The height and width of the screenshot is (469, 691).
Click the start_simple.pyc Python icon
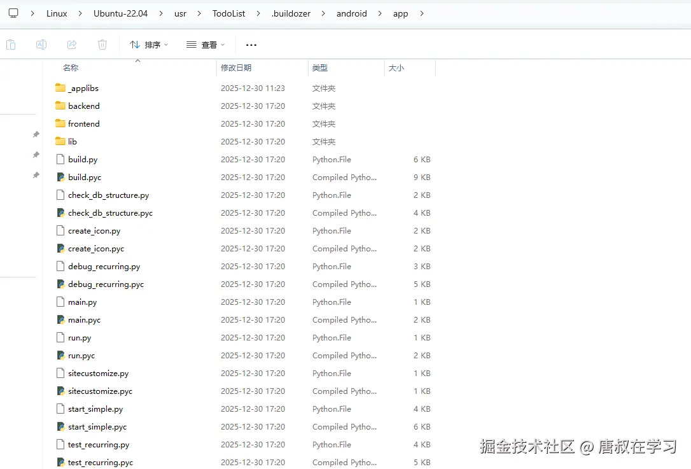pos(61,426)
